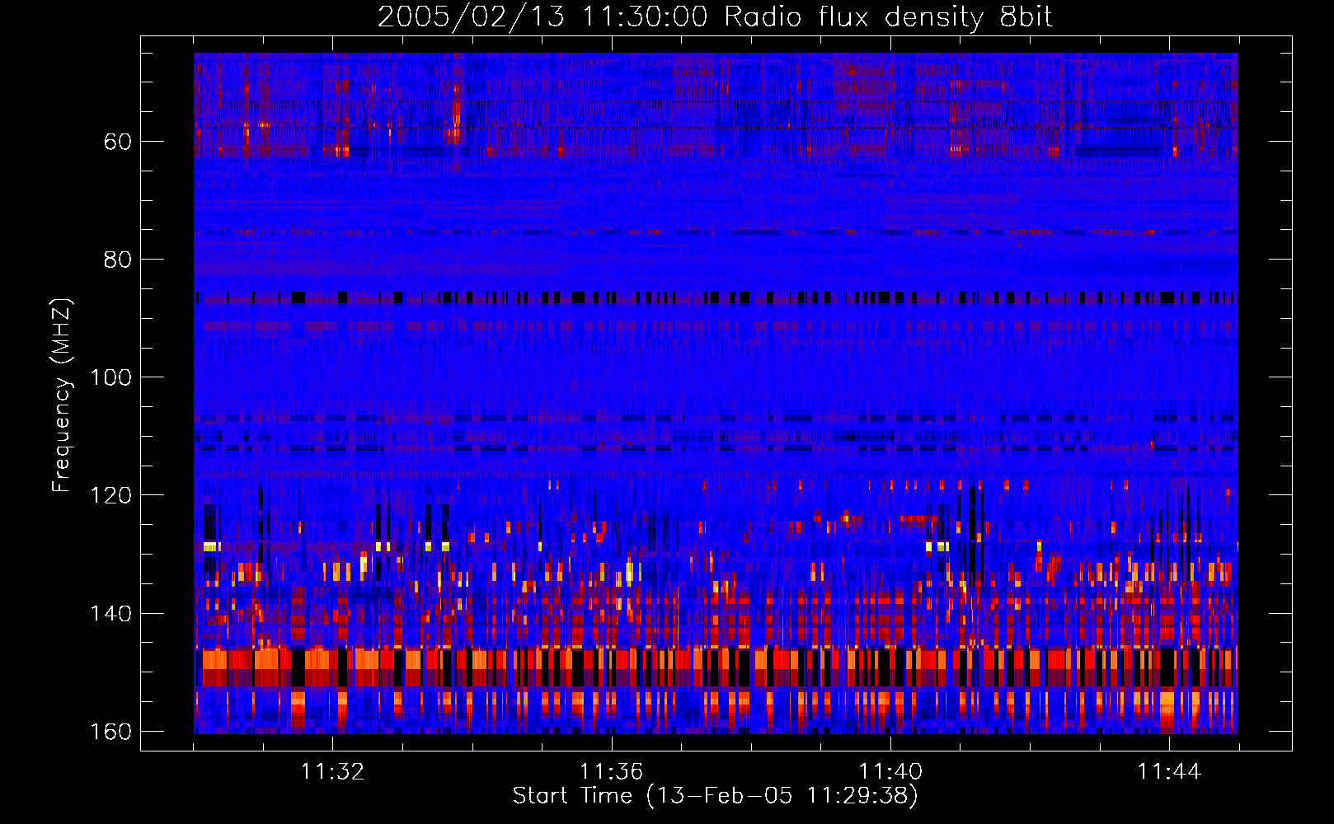1334x824 pixels.
Task: Click the 11:36 time tick label
Action: pos(611,772)
